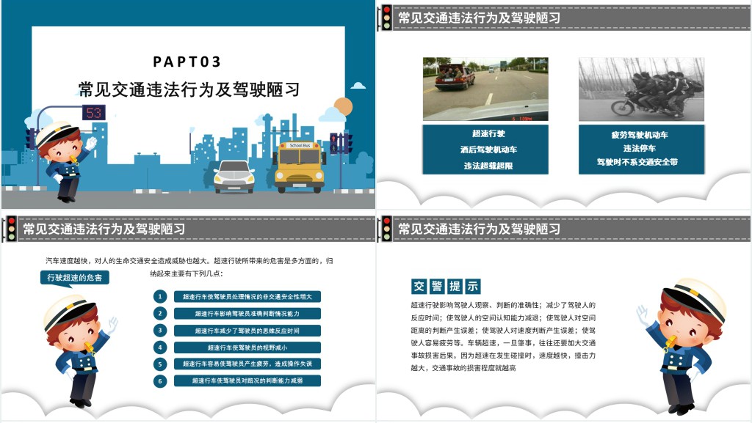Click the speed display showing 53
752x423 pixels.
click(x=95, y=114)
